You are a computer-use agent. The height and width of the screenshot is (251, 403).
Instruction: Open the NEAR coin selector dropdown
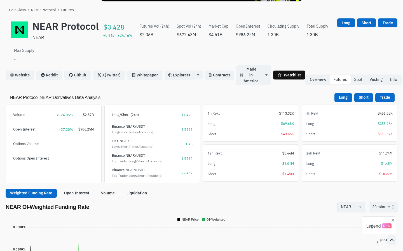351,207
